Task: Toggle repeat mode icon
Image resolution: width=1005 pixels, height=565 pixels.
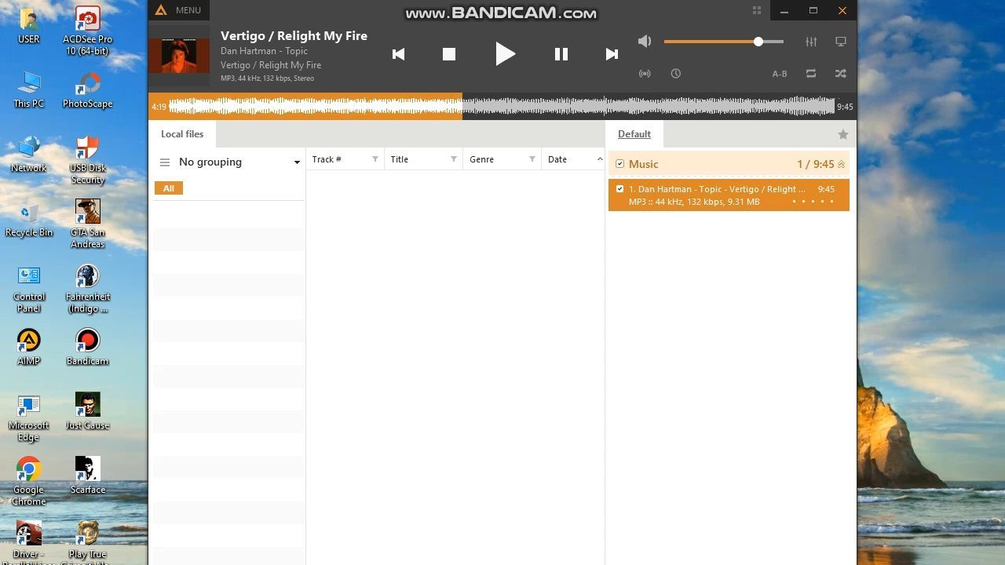Action: pyautogui.click(x=811, y=74)
